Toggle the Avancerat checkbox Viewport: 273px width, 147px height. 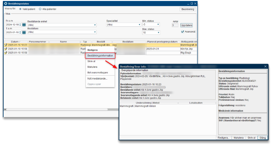(x=182, y=32)
